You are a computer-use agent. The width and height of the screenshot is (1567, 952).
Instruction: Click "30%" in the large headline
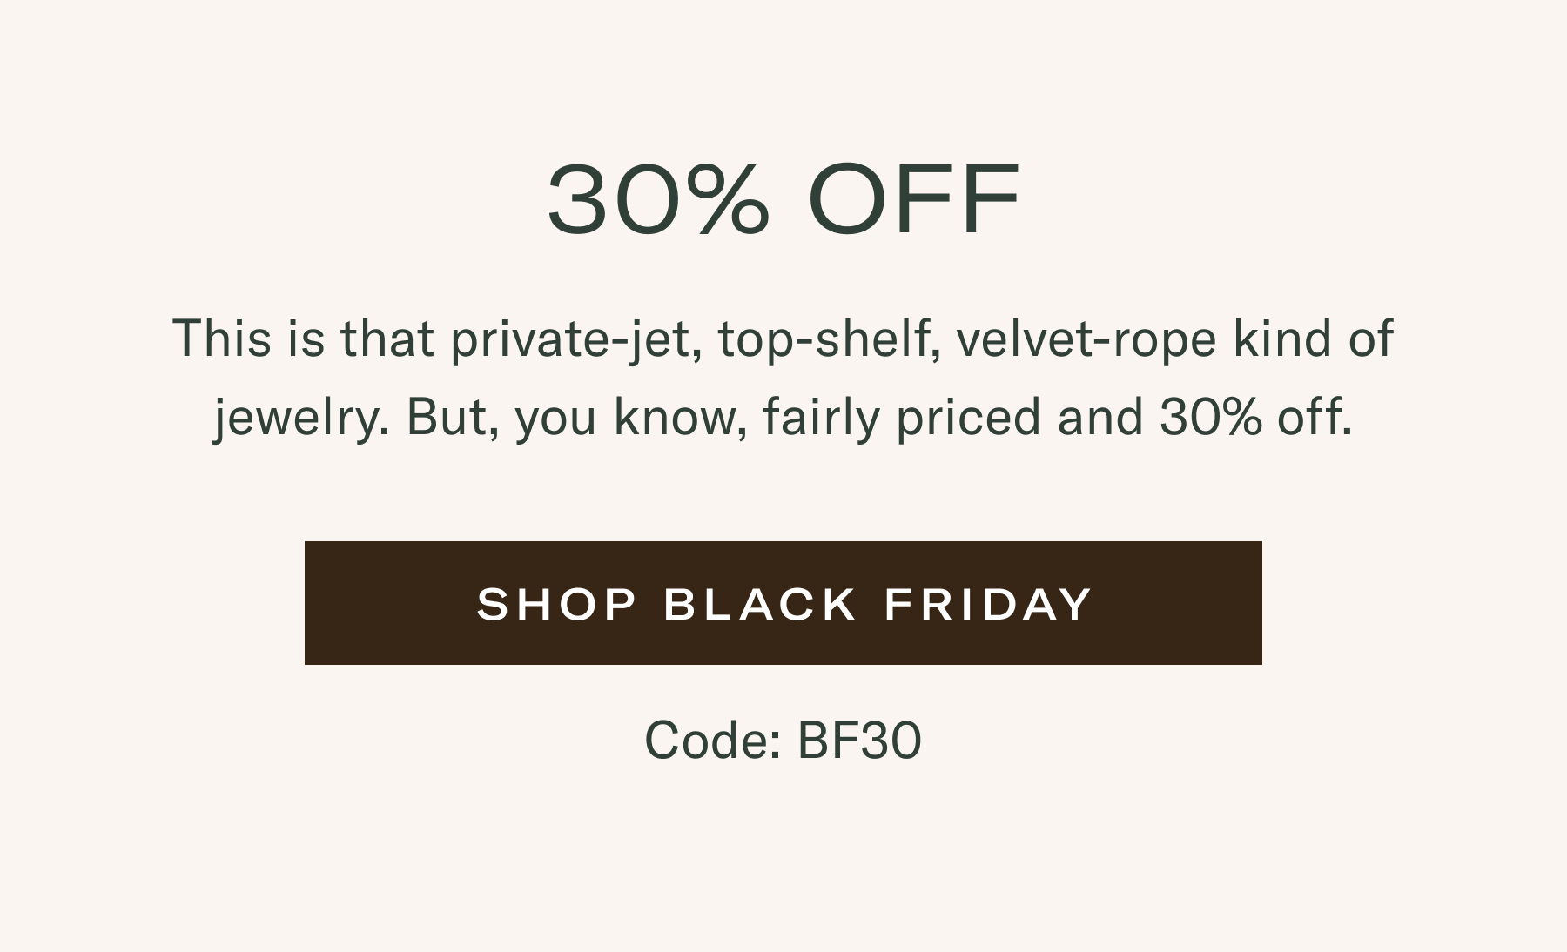pyautogui.click(x=658, y=198)
